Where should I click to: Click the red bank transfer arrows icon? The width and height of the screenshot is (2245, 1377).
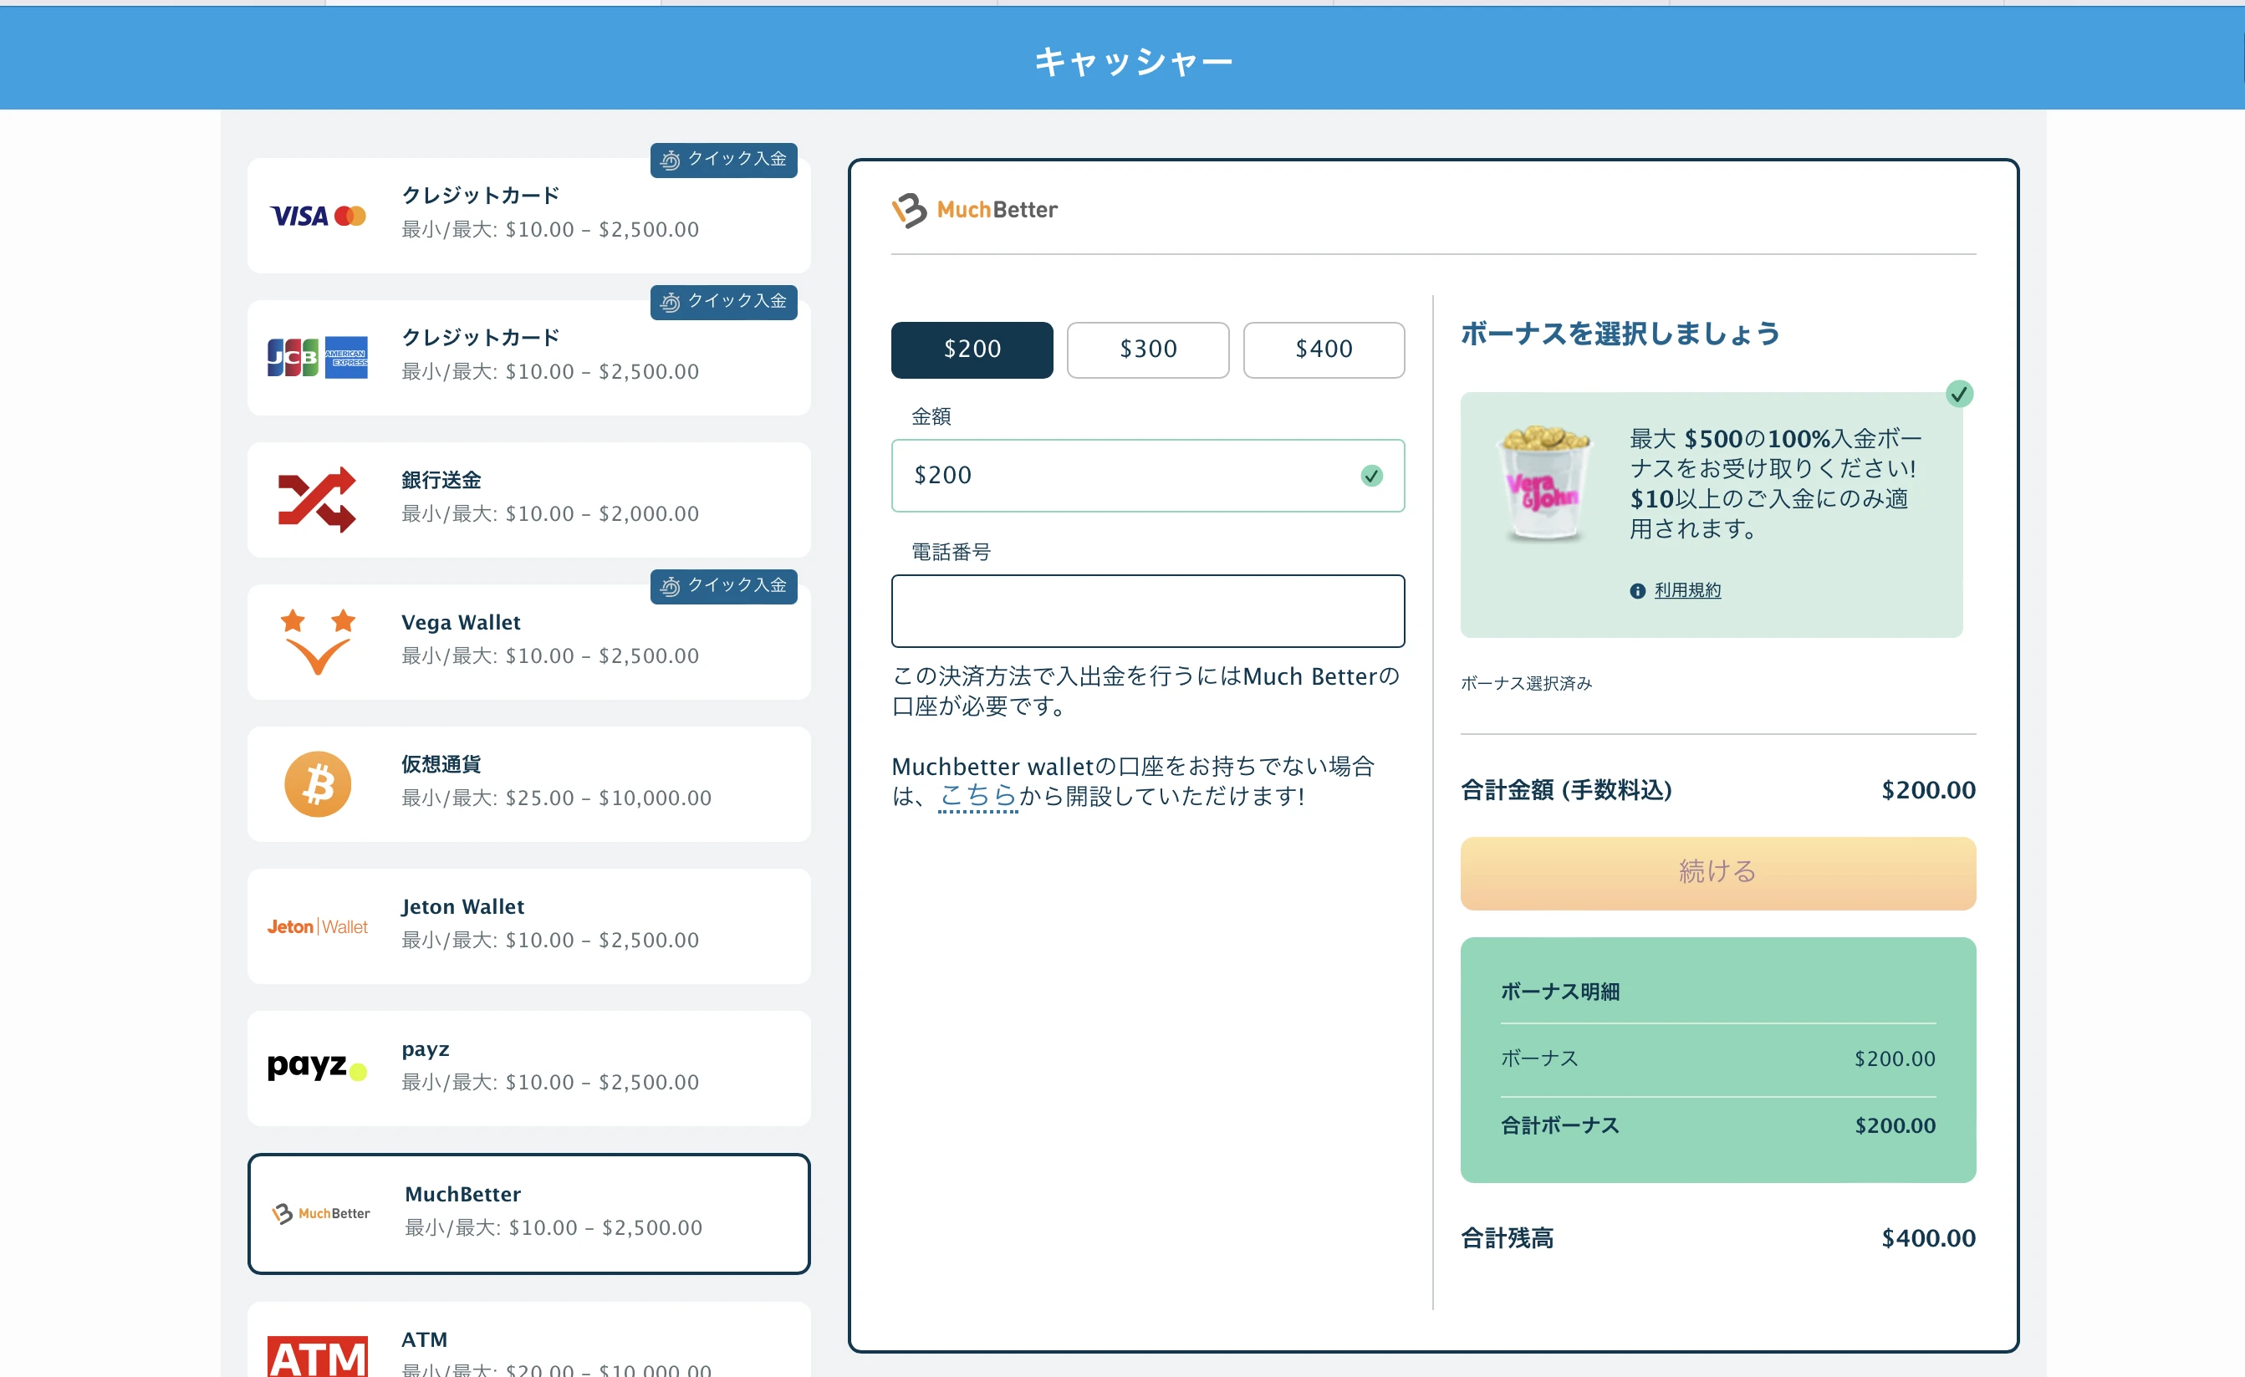(317, 499)
